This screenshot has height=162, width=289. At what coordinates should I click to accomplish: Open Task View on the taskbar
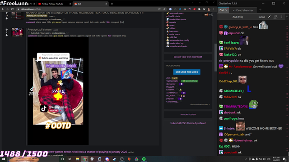(x=70, y=159)
